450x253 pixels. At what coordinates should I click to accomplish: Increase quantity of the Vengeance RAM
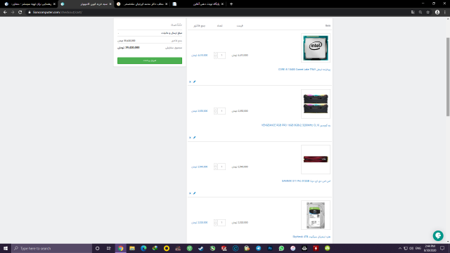coord(216,109)
